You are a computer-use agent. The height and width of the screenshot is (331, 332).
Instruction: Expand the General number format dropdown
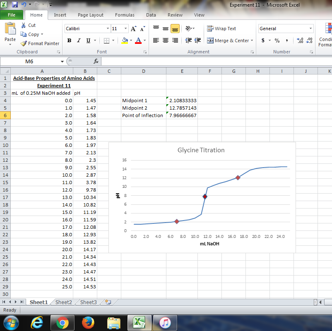310,29
